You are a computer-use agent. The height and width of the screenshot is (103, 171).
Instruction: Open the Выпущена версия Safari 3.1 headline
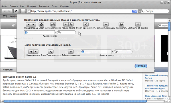[19, 77]
